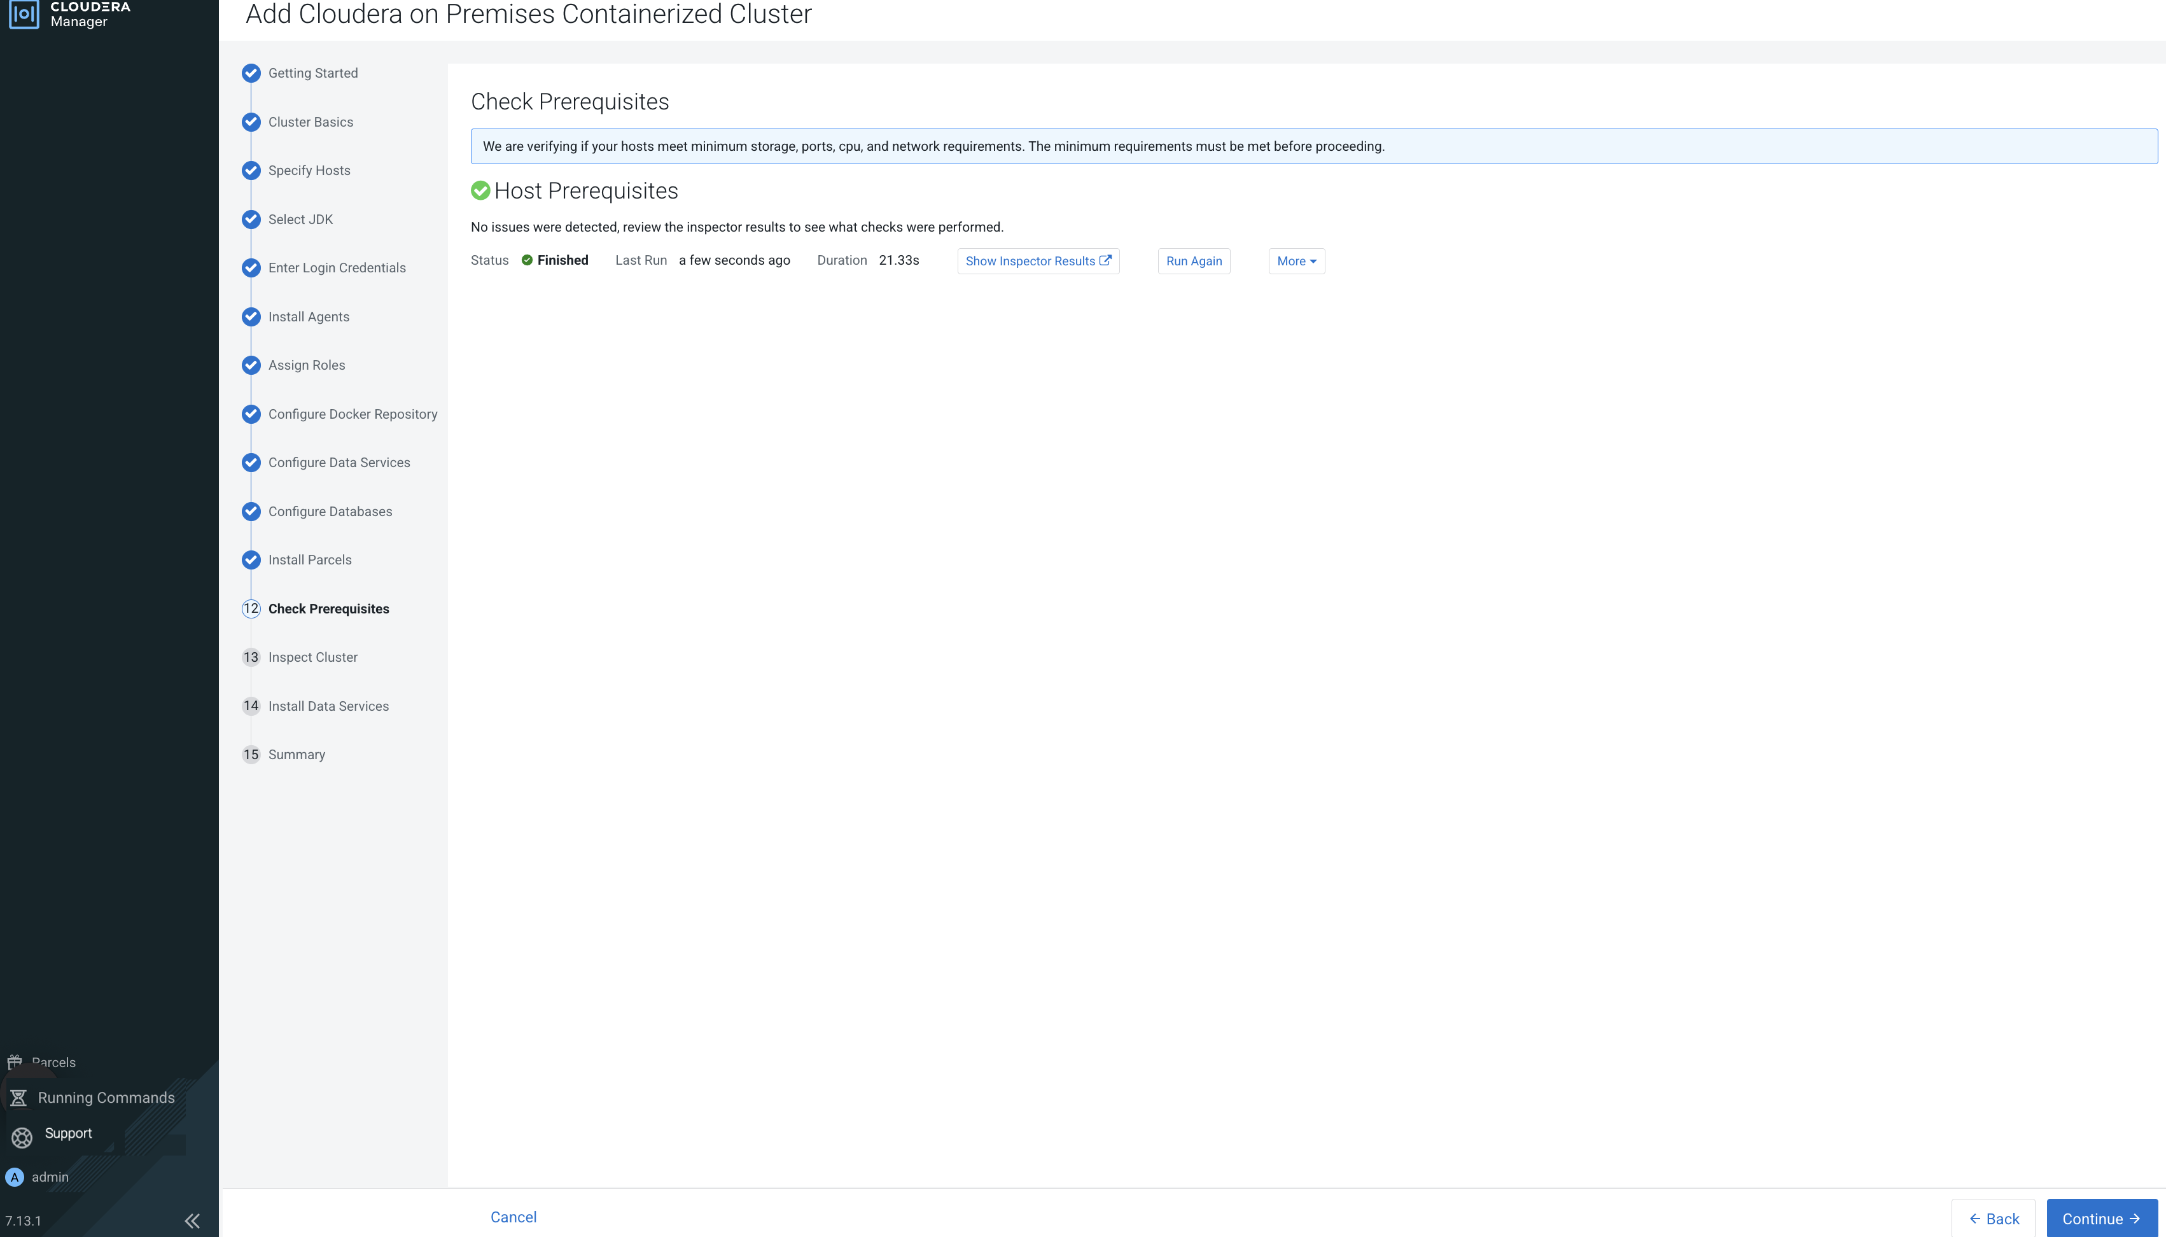Select the Specify Hosts step
Viewport: 2166px width, 1237px height.
point(309,171)
